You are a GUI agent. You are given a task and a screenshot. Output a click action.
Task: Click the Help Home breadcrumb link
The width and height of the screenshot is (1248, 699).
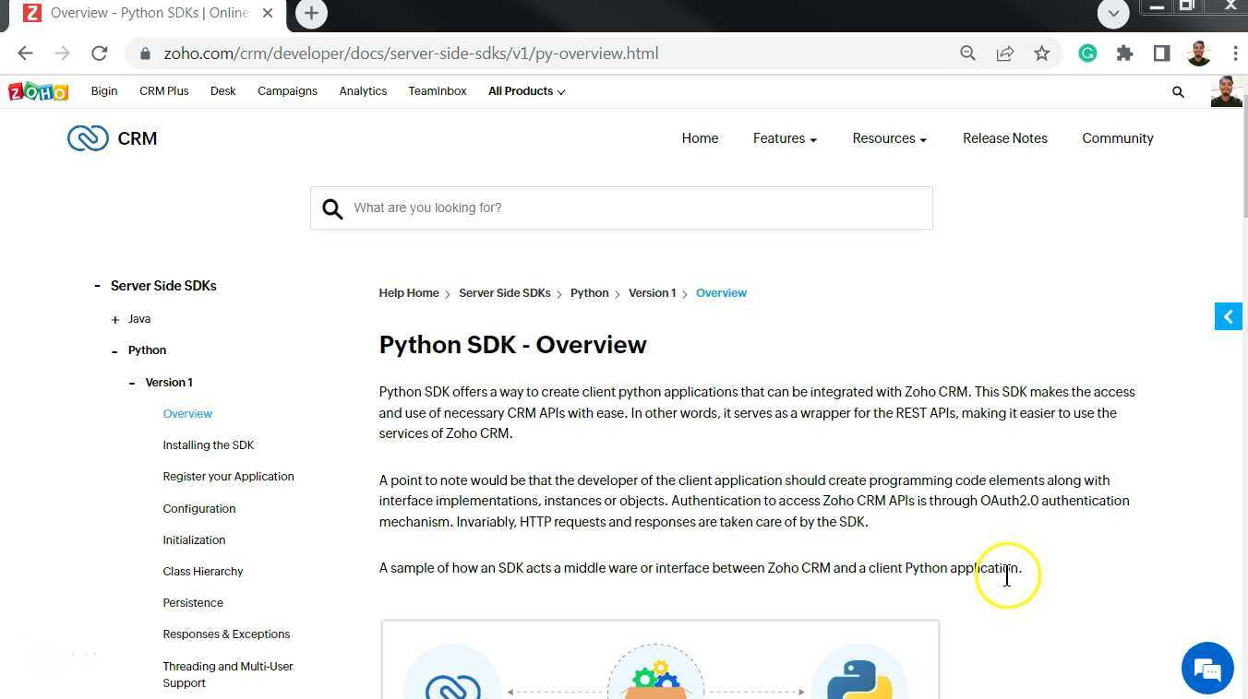[x=409, y=292]
